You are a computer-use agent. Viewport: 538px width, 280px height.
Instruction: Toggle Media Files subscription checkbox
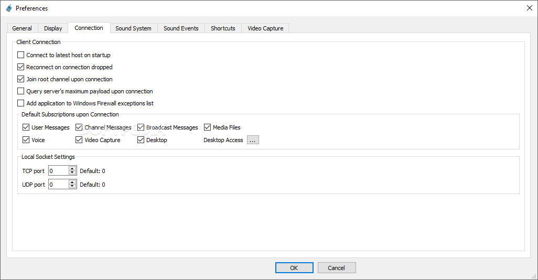[x=207, y=127]
